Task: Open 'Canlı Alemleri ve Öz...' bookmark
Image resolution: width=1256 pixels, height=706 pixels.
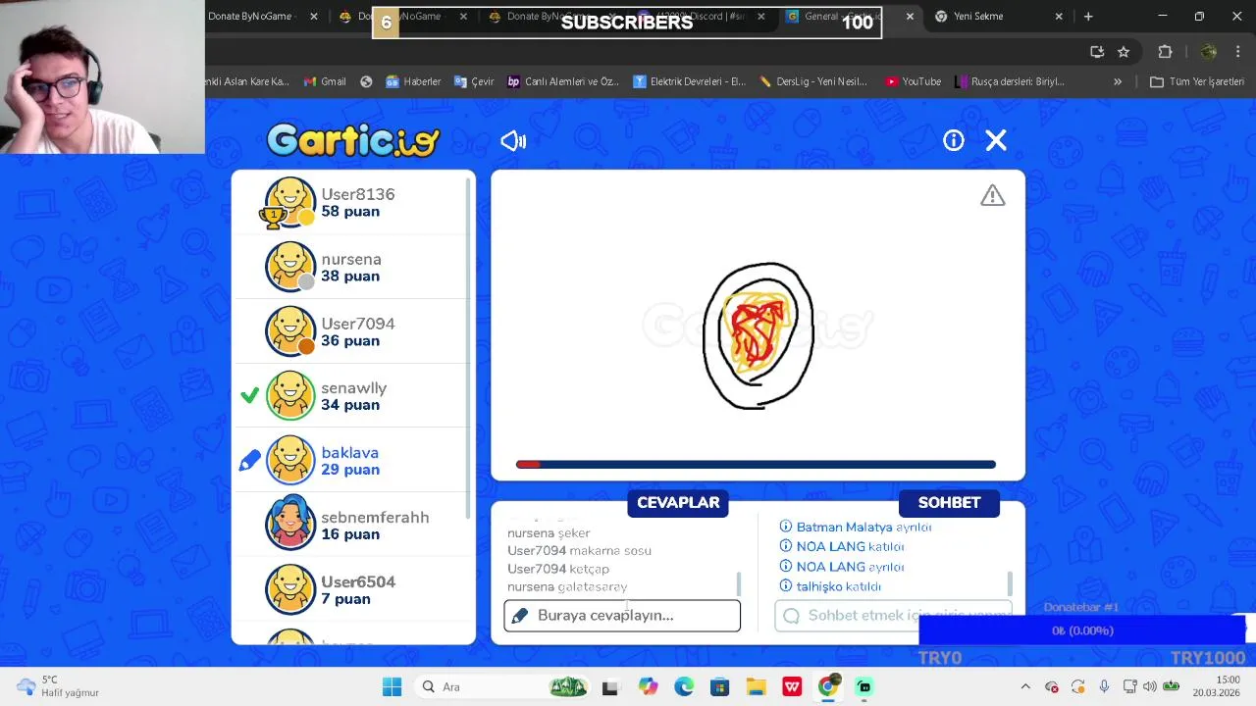Action: coord(563,82)
